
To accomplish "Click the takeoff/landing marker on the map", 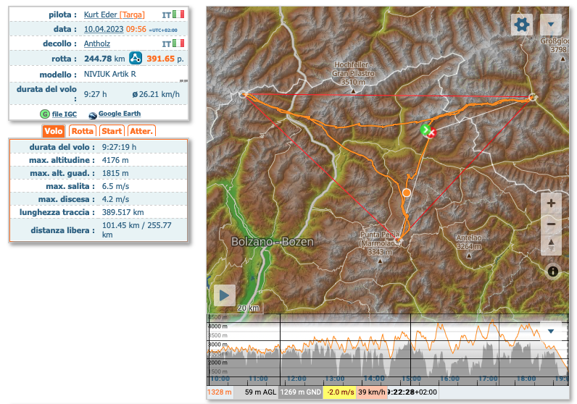I will [x=427, y=130].
